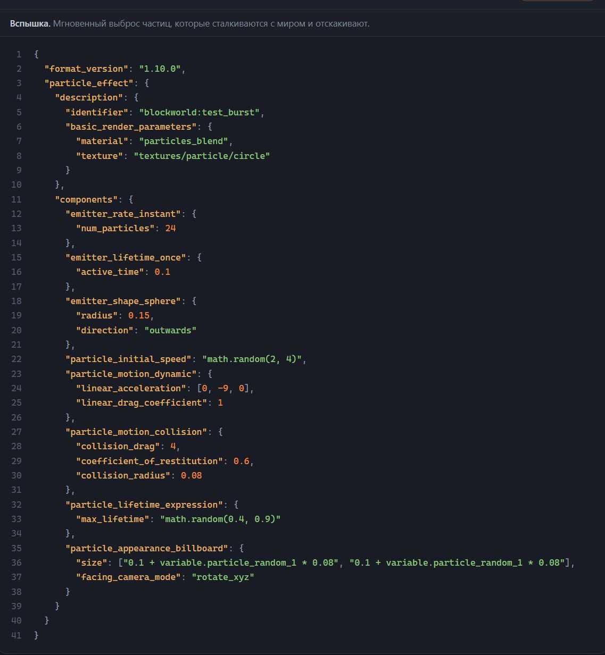
Task: Click the "linear_drag_coefficient" key
Action: [x=142, y=402]
